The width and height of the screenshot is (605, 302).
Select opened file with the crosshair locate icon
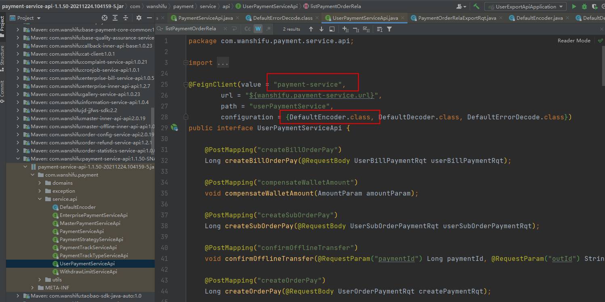pos(105,18)
